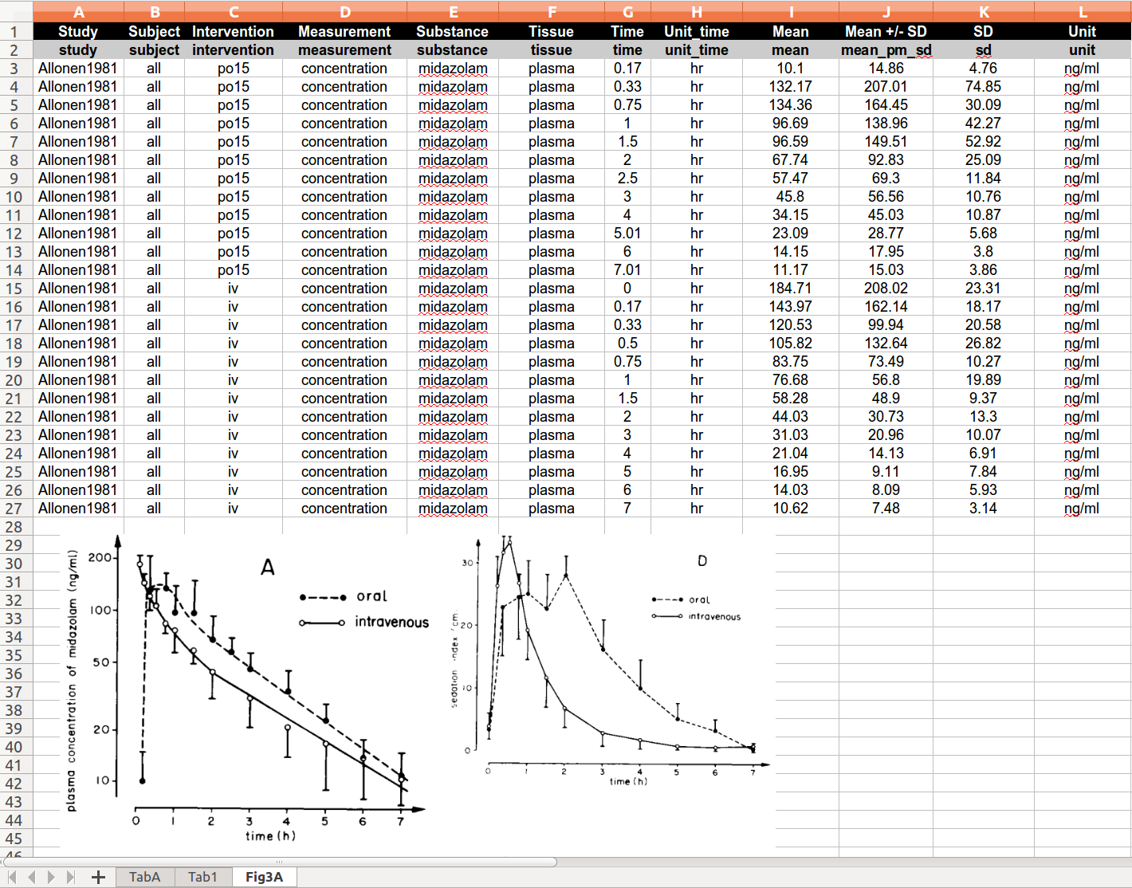Screen dimensions: 1132x888
Task: Select column D header
Action: click(x=345, y=12)
